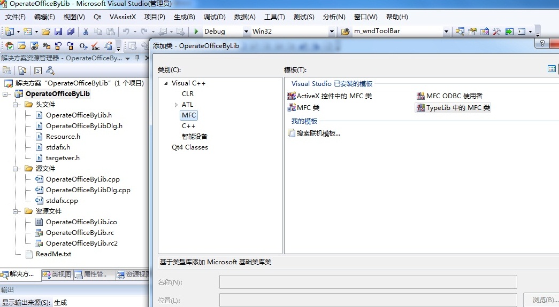Click the Redo arrow icon
Image resolution: width=559 pixels, height=307 pixels.
click(x=144, y=32)
